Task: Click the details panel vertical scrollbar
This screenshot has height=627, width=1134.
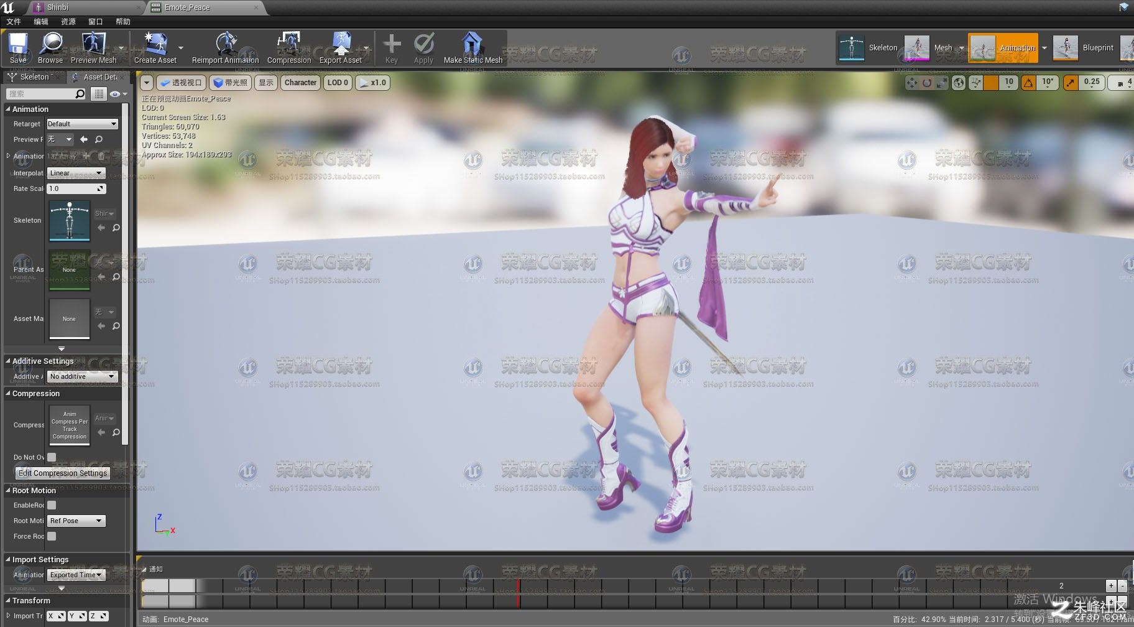Action: pyautogui.click(x=125, y=274)
